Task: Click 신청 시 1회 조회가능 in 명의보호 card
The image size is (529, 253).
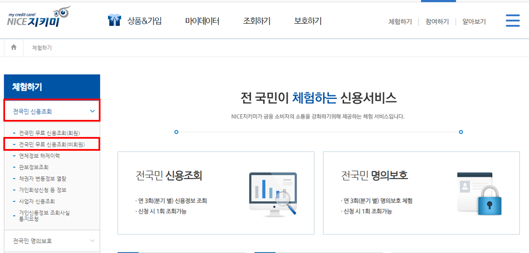Action: (x=366, y=211)
